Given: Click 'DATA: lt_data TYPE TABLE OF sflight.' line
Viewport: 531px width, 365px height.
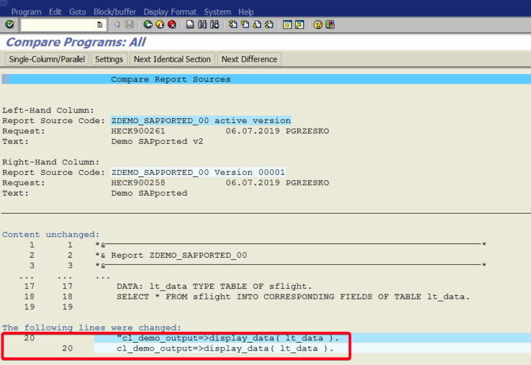Looking at the screenshot, I should [214, 286].
